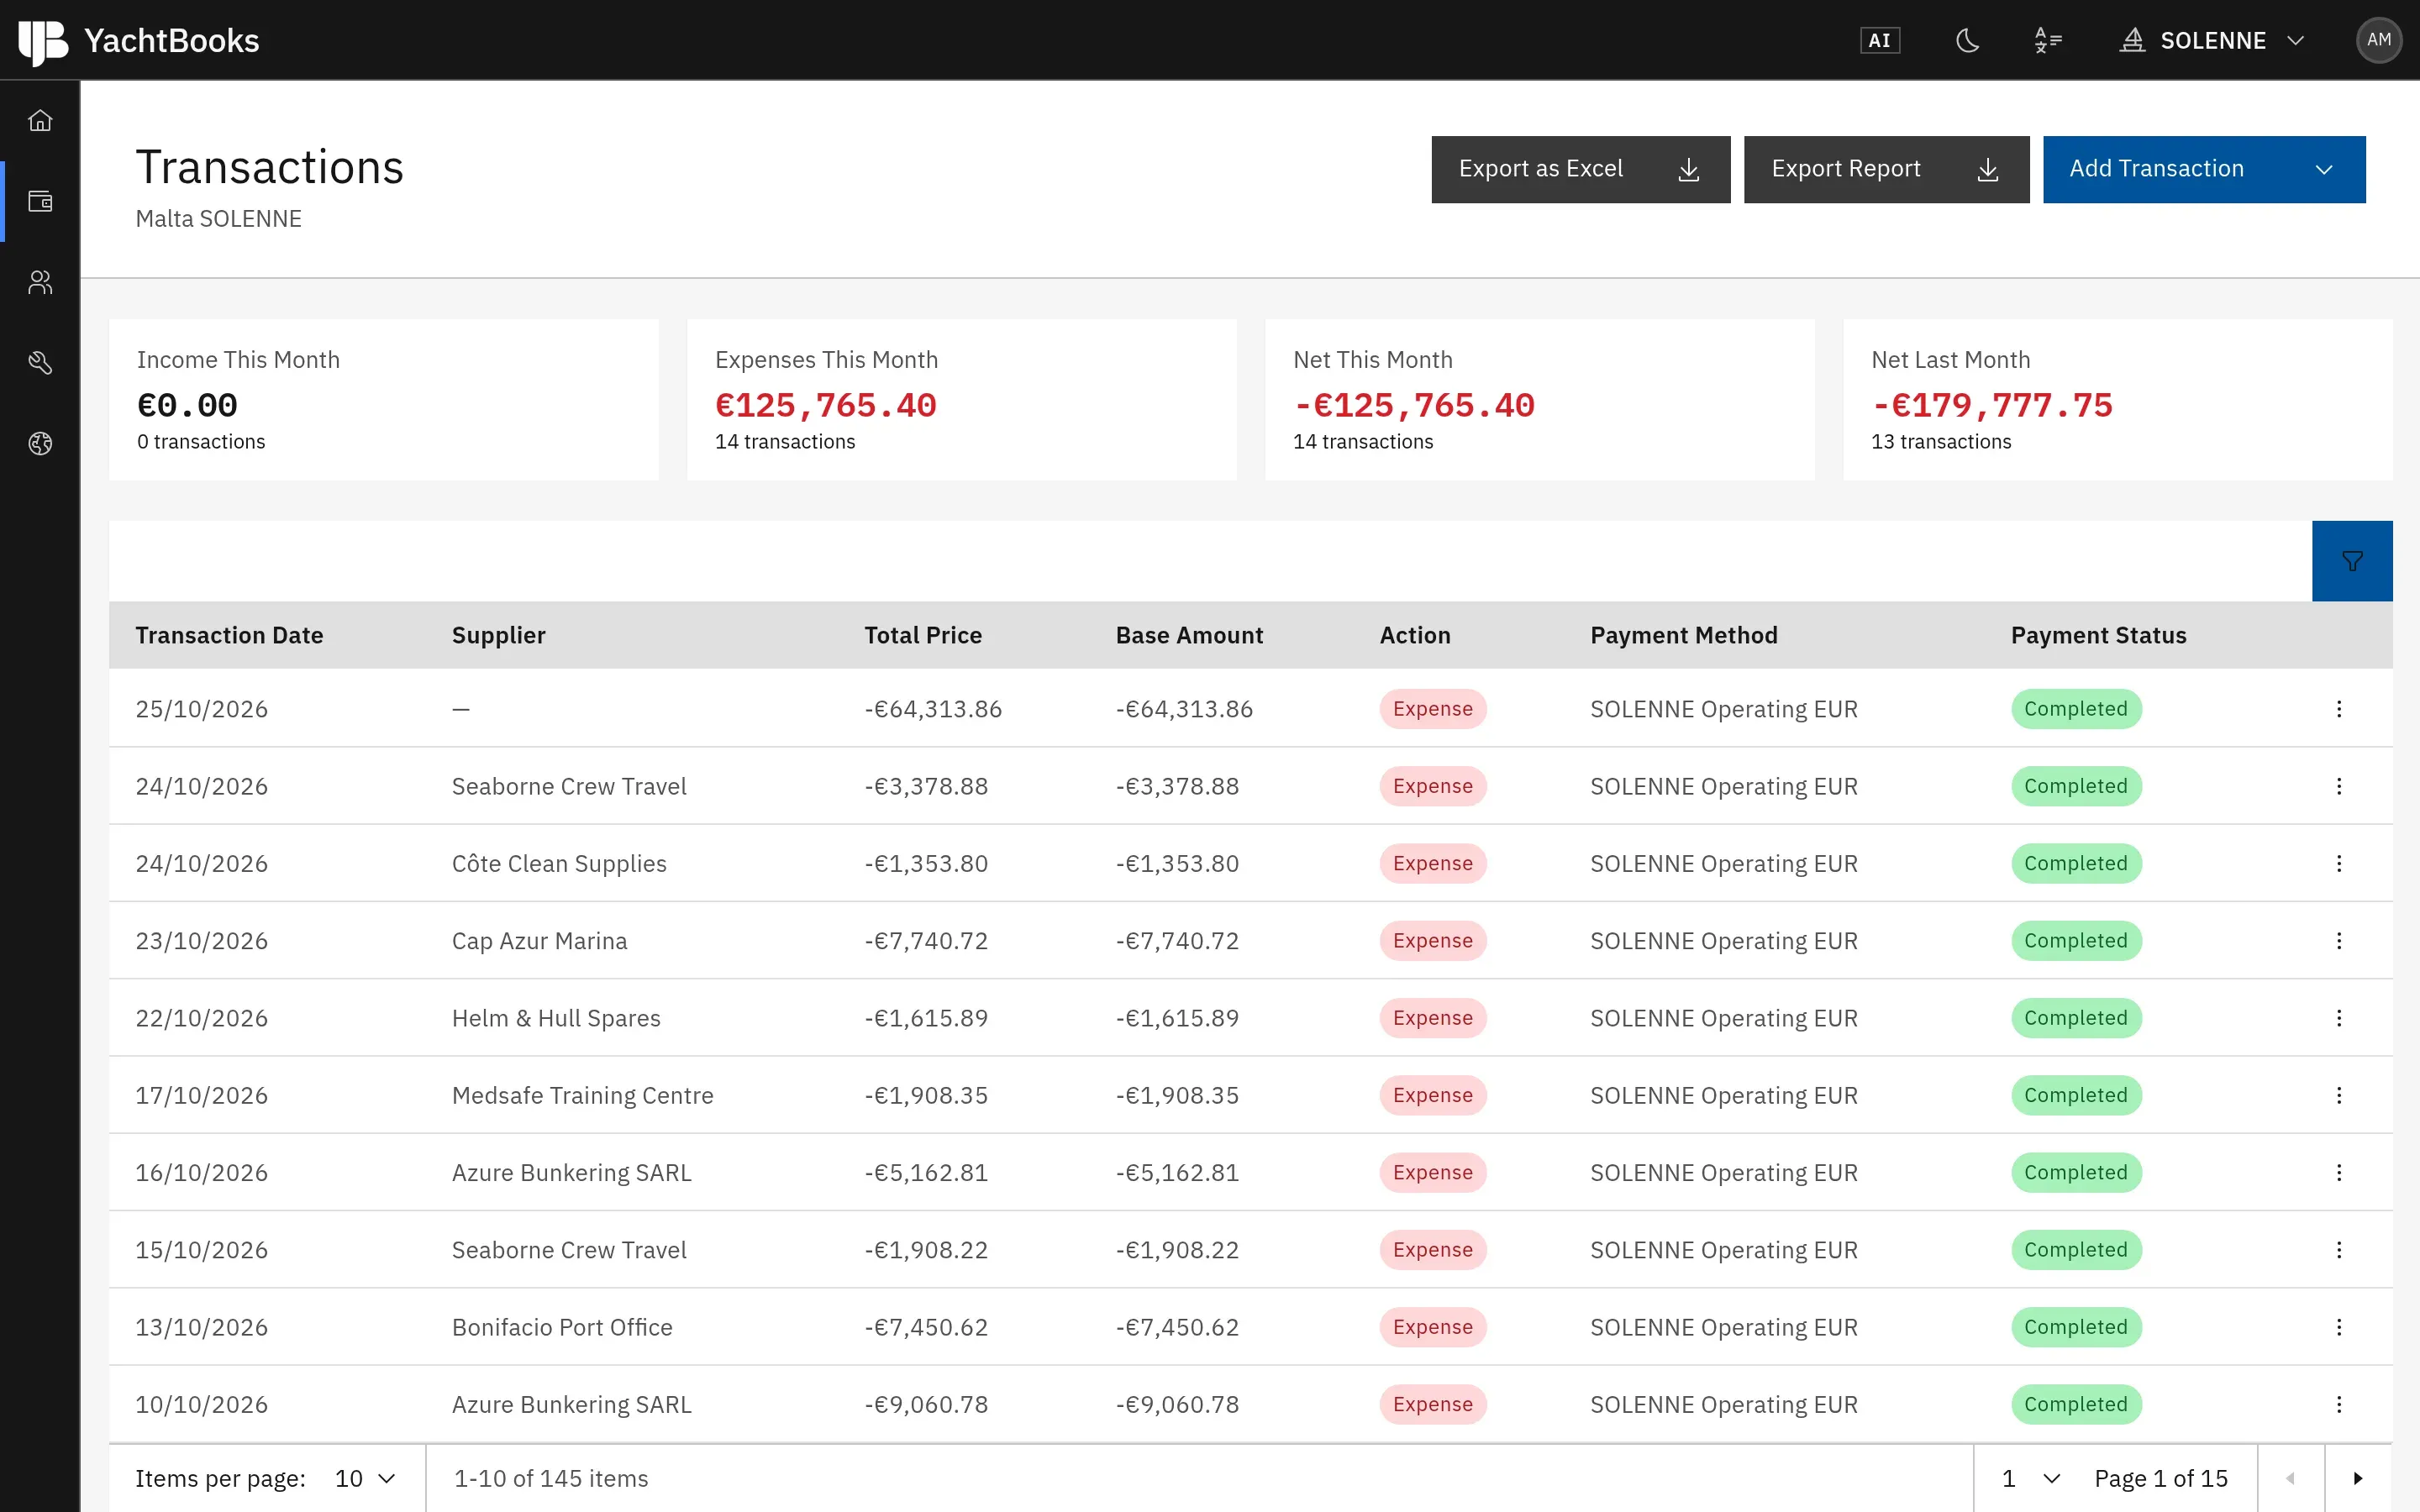This screenshot has height=1512, width=2420.
Task: Open row menu for Medsafe Training Centre
Action: (2338, 1095)
